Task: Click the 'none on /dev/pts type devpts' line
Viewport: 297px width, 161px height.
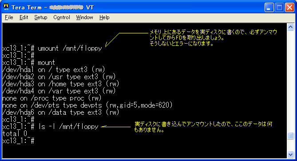Action: (87, 105)
